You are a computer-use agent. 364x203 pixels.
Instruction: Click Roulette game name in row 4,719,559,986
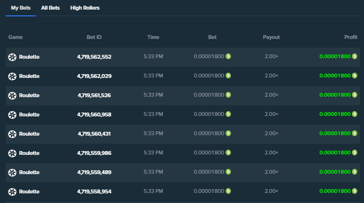tap(29, 153)
